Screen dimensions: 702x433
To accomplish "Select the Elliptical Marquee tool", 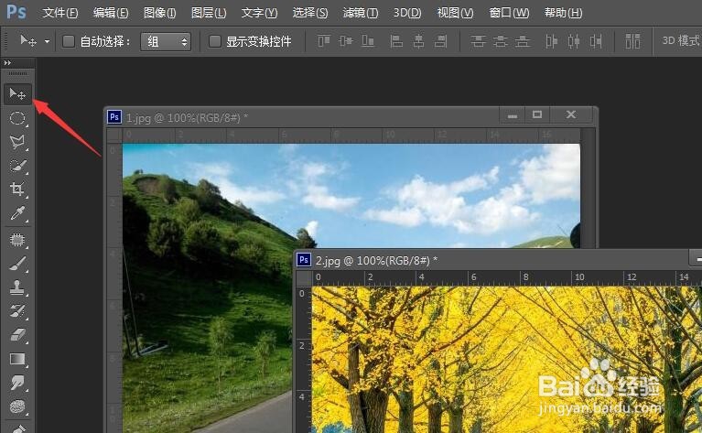I will (x=17, y=118).
